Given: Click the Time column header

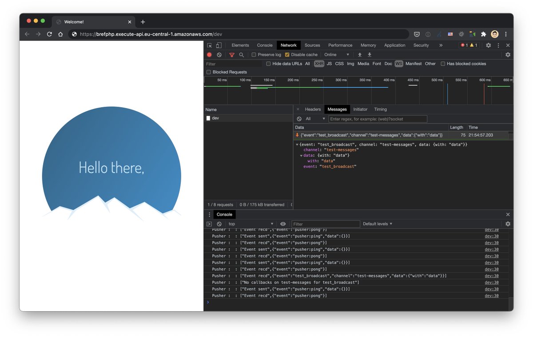Looking at the screenshot, I should point(490,127).
